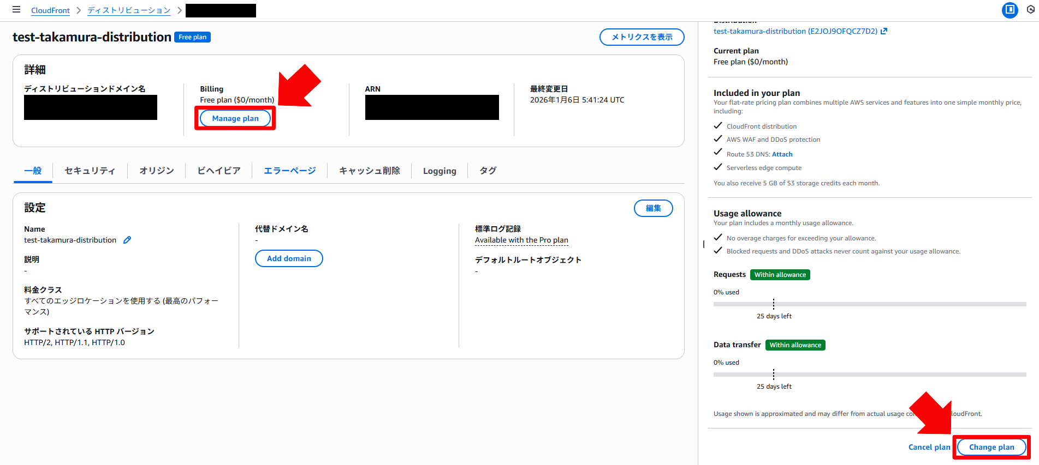Click the Requests usage progress bar
The height and width of the screenshot is (465, 1039).
click(x=870, y=304)
